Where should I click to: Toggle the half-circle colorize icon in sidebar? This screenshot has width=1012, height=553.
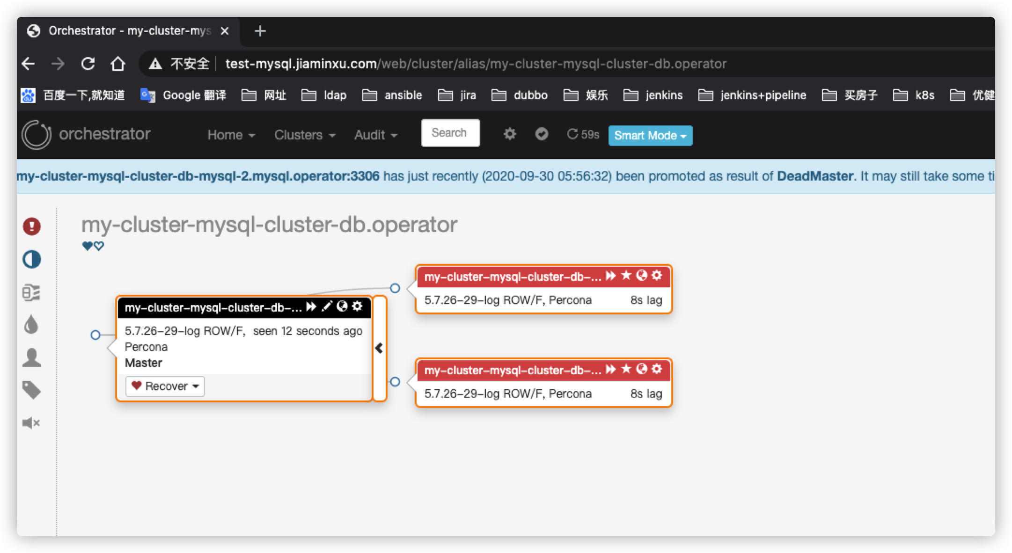point(32,259)
